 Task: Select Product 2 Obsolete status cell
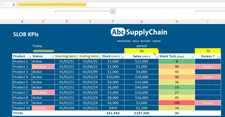tap(43, 67)
